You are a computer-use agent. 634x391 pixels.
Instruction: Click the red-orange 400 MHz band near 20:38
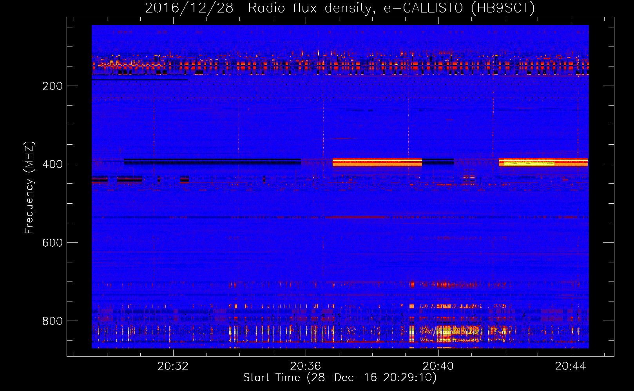pos(377,162)
